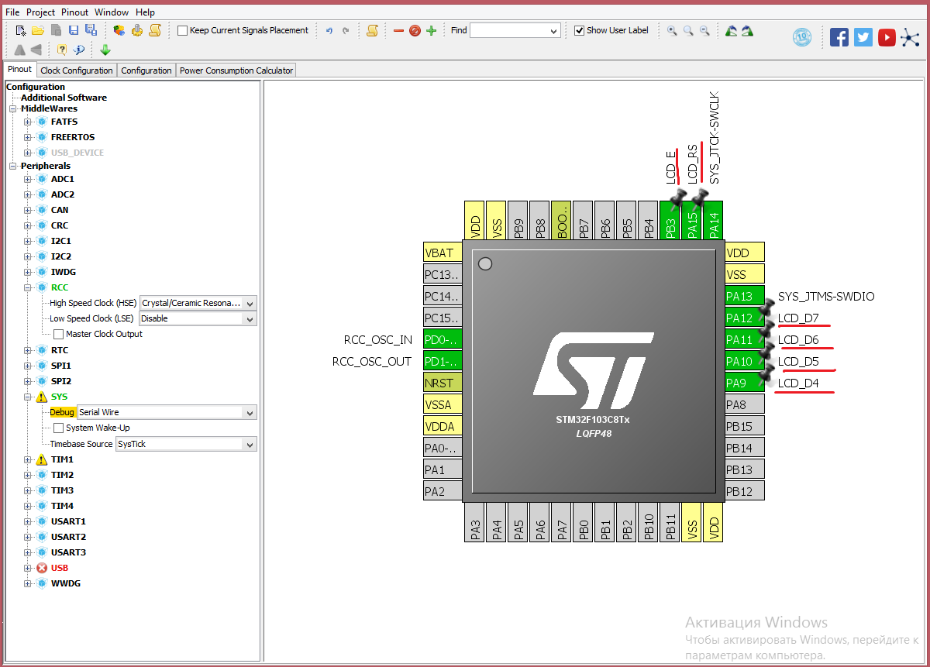Image resolution: width=930 pixels, height=667 pixels.
Task: Check the Master Clock Output checkbox
Action: tap(59, 334)
